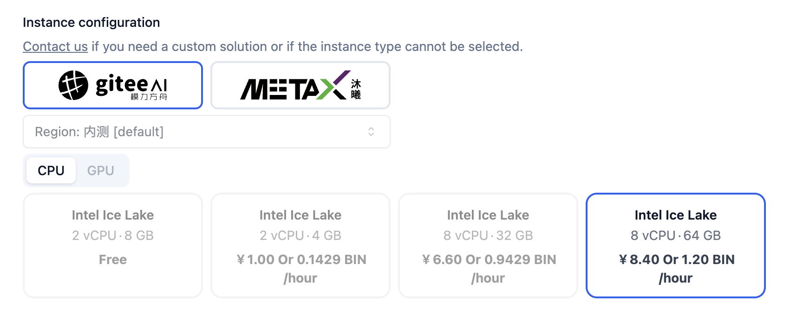
Task: Select the 8 vCPU 64 GB instance
Action: (676, 246)
